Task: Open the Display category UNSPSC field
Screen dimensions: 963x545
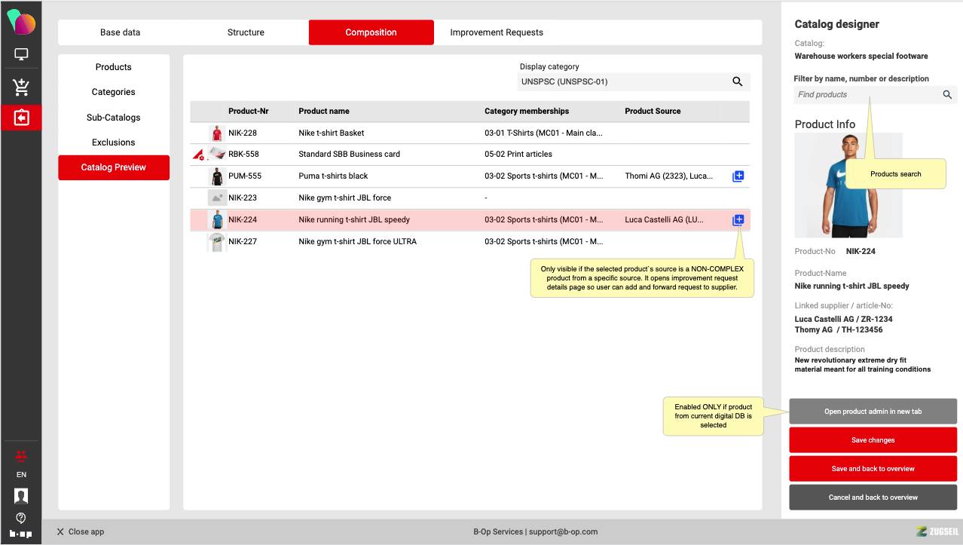Action: pos(622,82)
